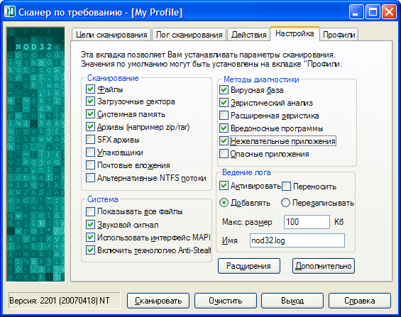Switch to the Цели сканирования tab
The image size is (401, 317).
click(x=111, y=35)
